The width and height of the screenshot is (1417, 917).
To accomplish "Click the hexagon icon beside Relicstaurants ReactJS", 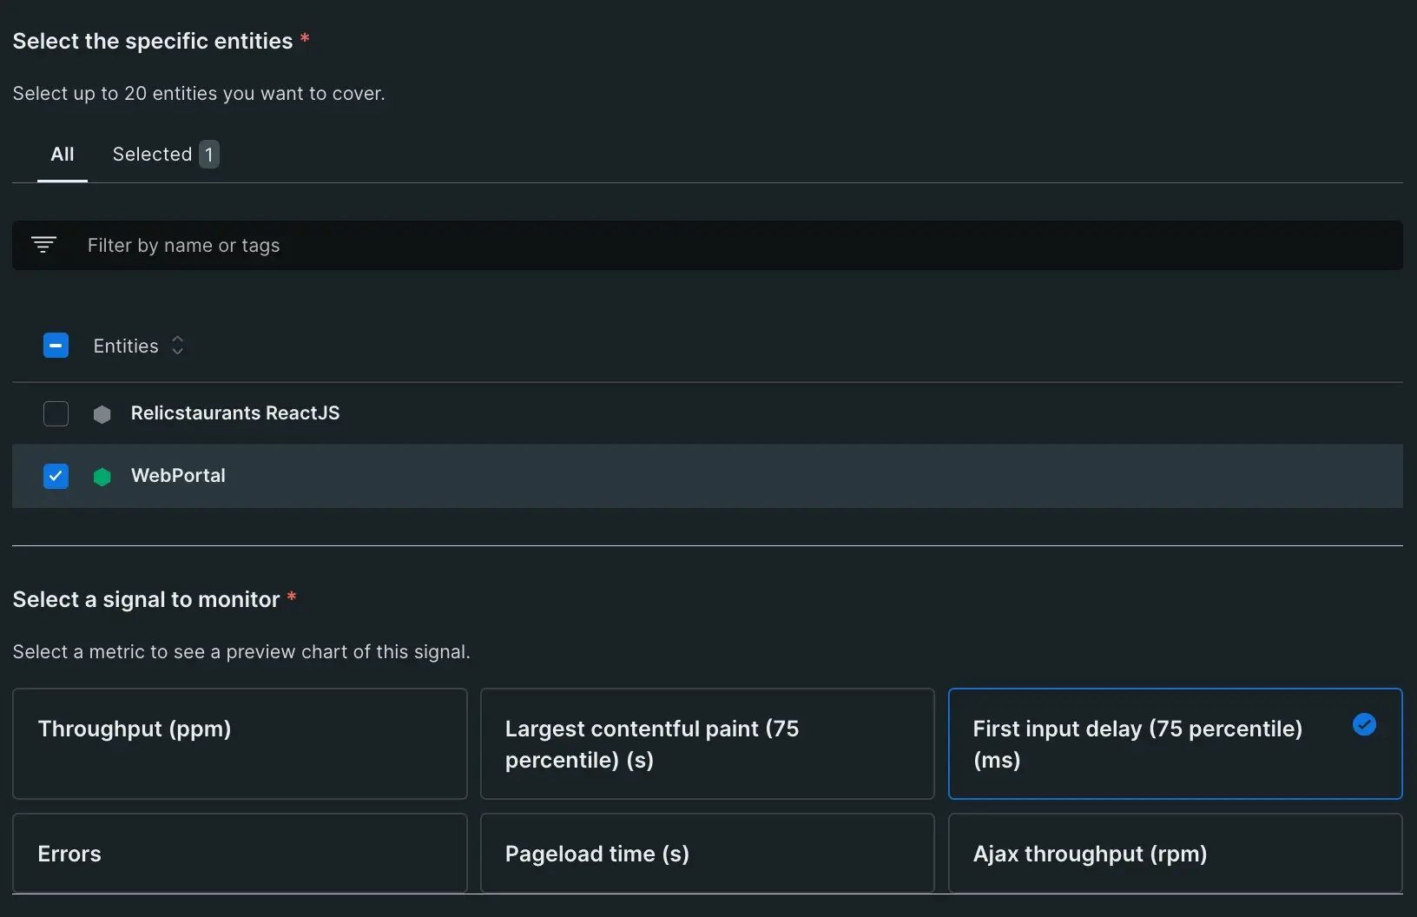I will pos(102,414).
